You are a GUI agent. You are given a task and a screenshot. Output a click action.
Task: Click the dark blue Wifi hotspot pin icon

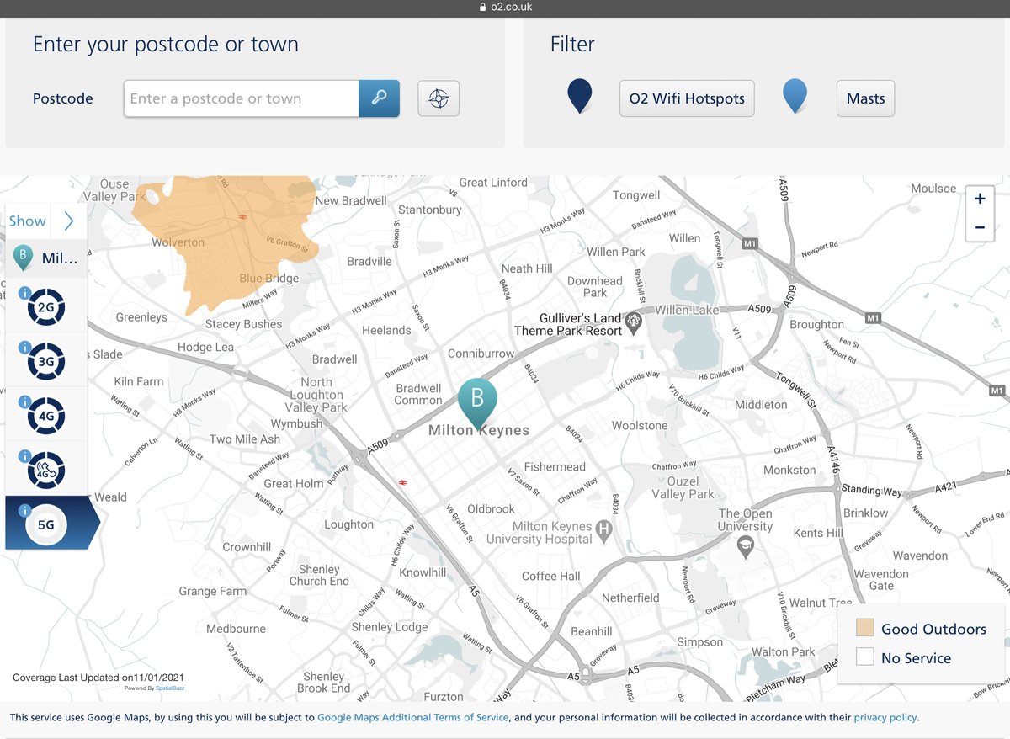[580, 95]
